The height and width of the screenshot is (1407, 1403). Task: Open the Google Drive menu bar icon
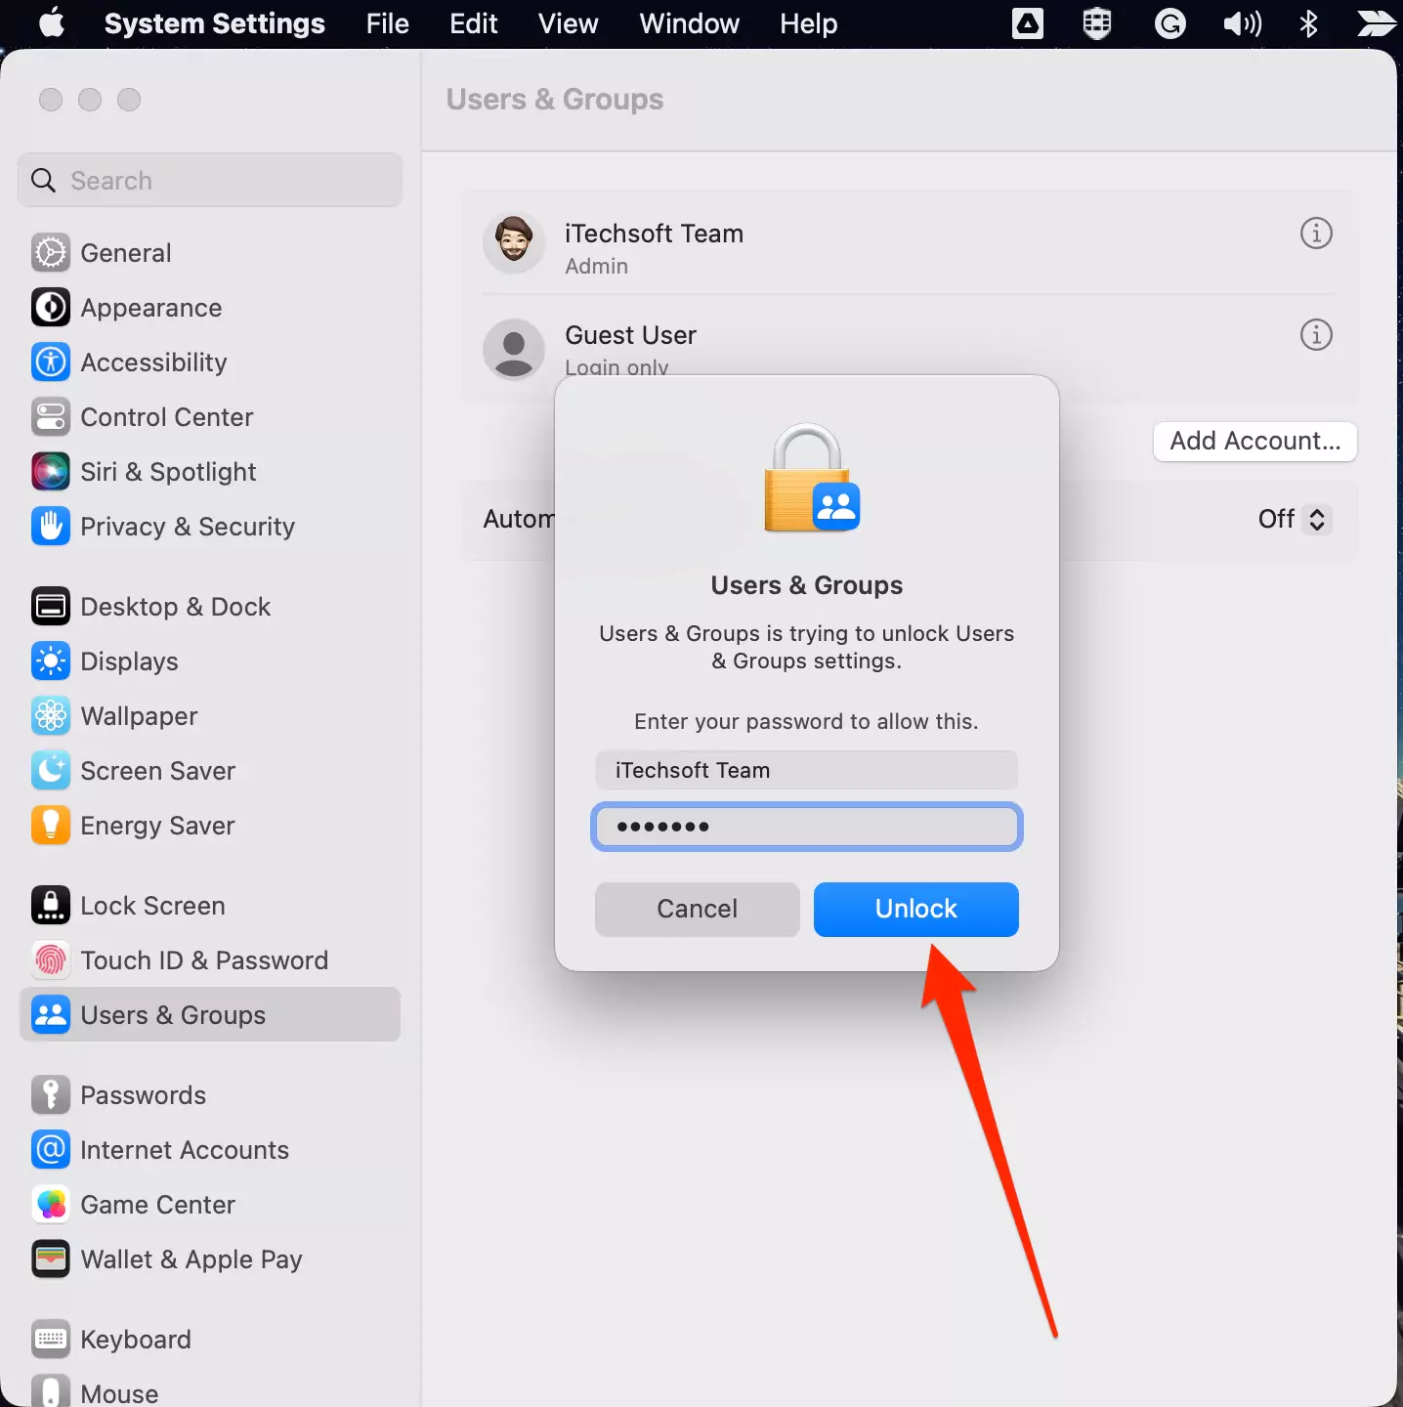tap(1027, 23)
